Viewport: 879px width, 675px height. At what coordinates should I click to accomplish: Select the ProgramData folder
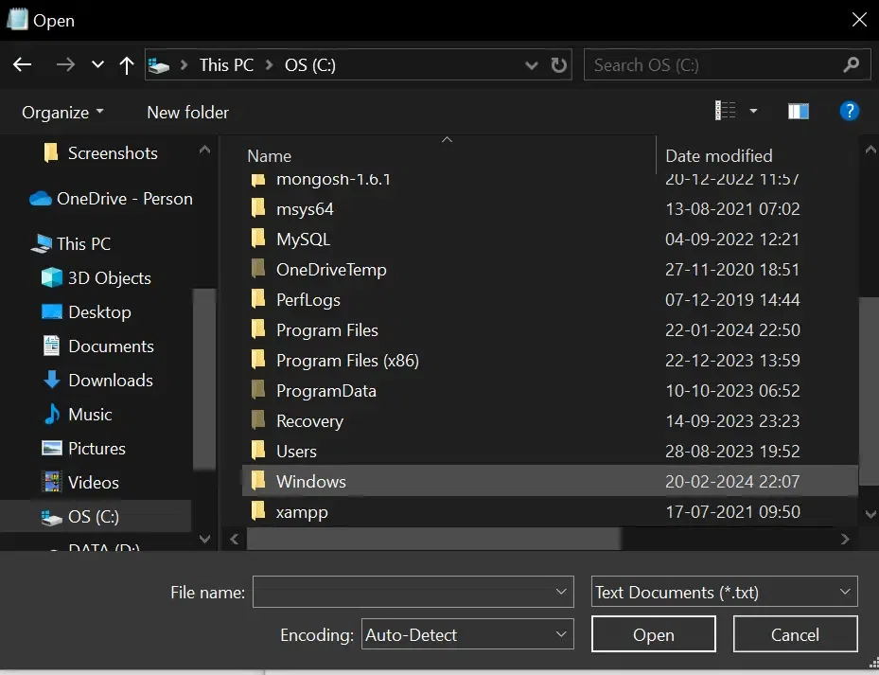(x=325, y=391)
